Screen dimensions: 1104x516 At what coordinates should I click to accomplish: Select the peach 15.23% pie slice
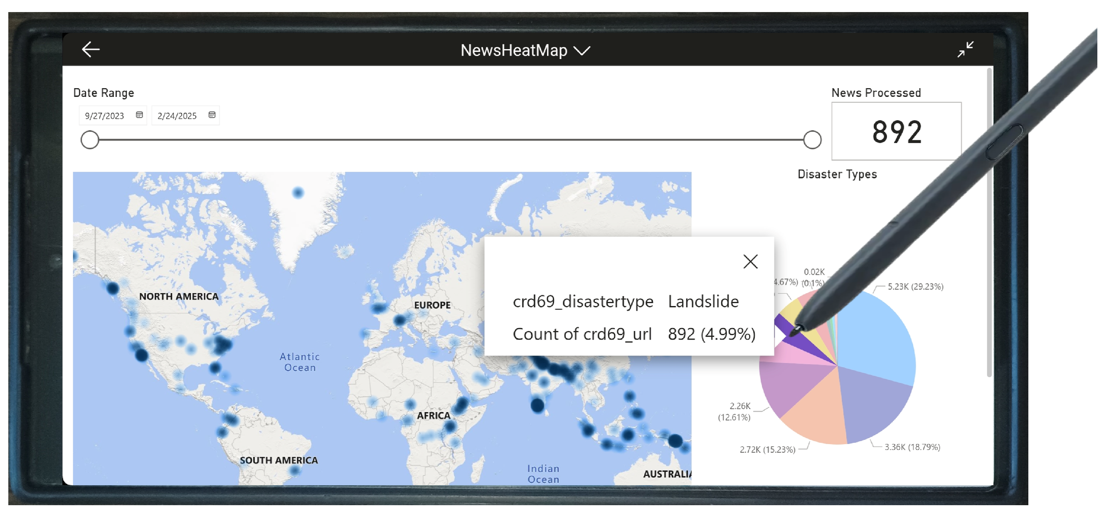818,412
